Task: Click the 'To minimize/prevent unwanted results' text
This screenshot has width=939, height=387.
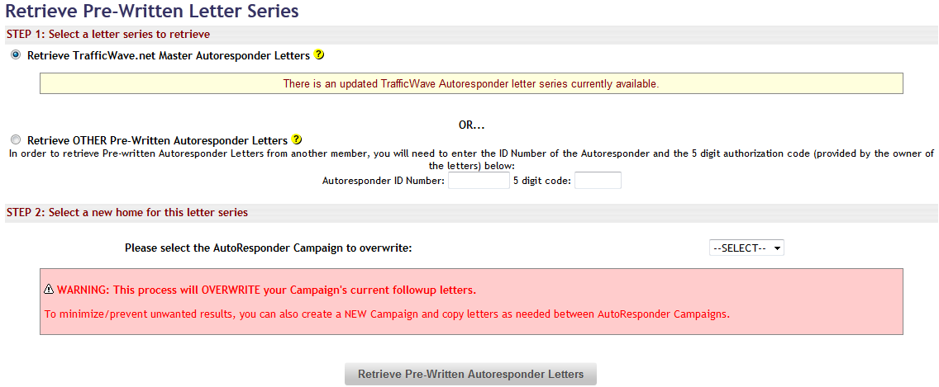Action: point(388,314)
